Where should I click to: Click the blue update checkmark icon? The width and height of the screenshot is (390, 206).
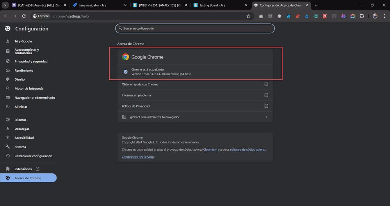tap(126, 72)
